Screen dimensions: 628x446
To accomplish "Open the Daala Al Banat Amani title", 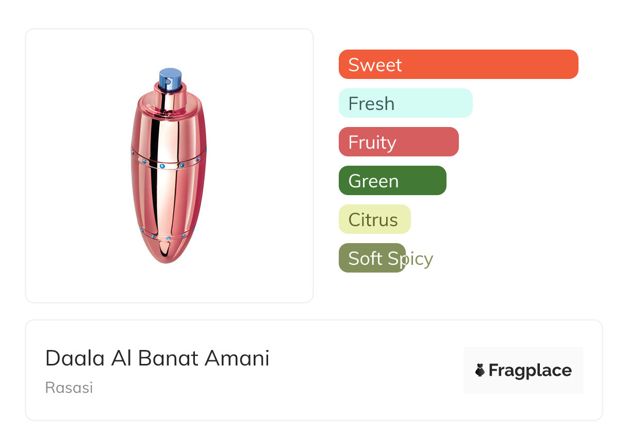I will pos(157,358).
